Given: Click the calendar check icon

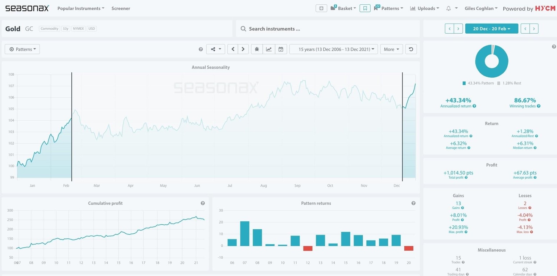Looking at the screenshot, I should 281,49.
